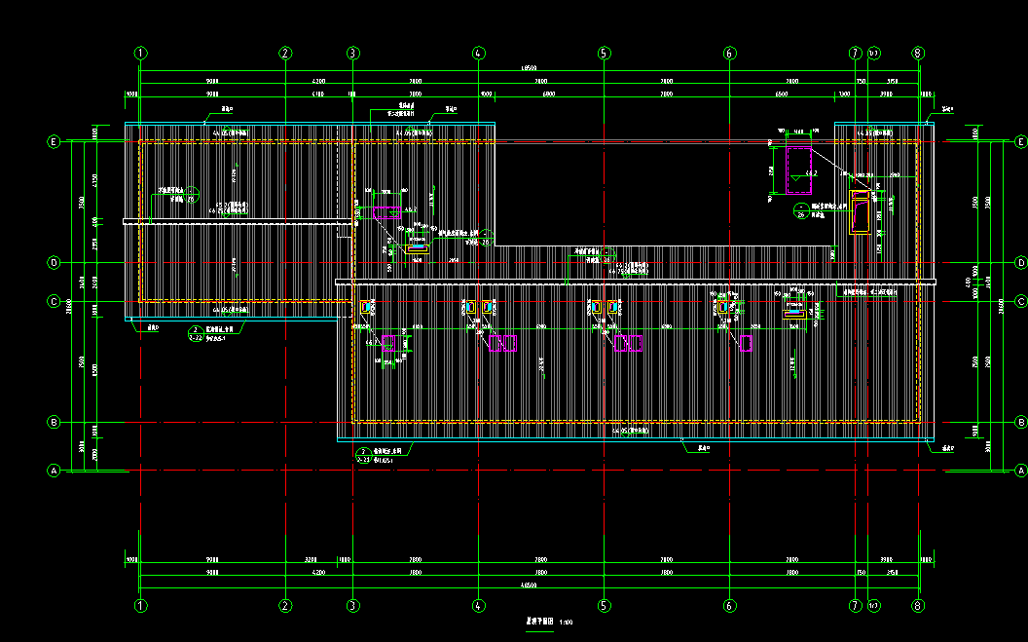1028x642 pixels.
Task: Click grid bubble A on the left side
Action: (x=54, y=472)
